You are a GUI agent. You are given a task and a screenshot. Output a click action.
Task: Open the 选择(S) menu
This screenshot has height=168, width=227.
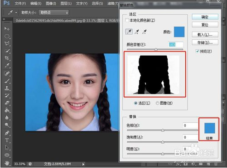point(97,3)
